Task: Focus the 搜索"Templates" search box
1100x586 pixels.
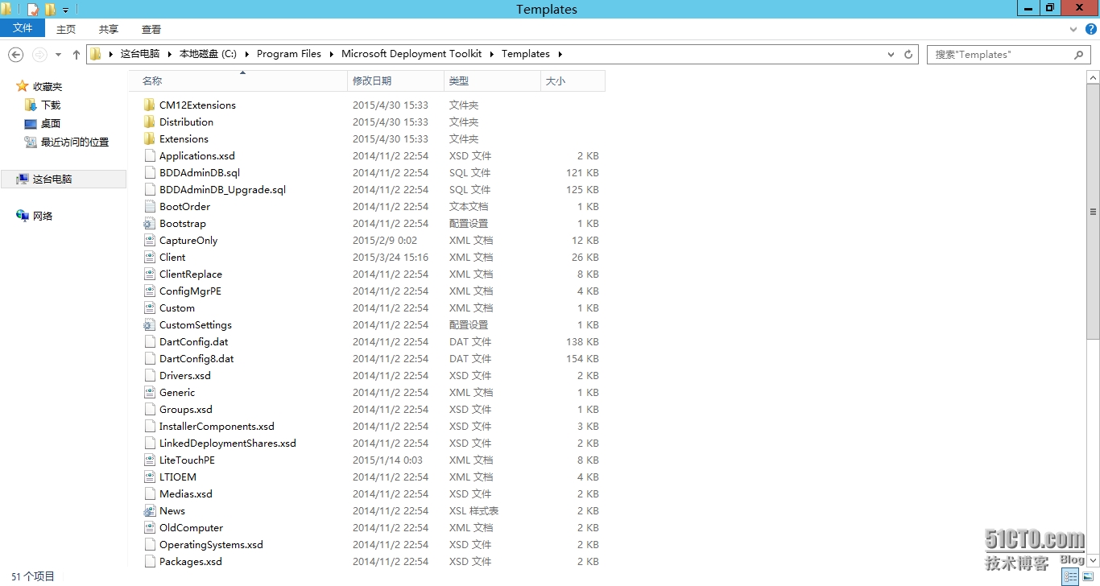Action: tap(1001, 55)
